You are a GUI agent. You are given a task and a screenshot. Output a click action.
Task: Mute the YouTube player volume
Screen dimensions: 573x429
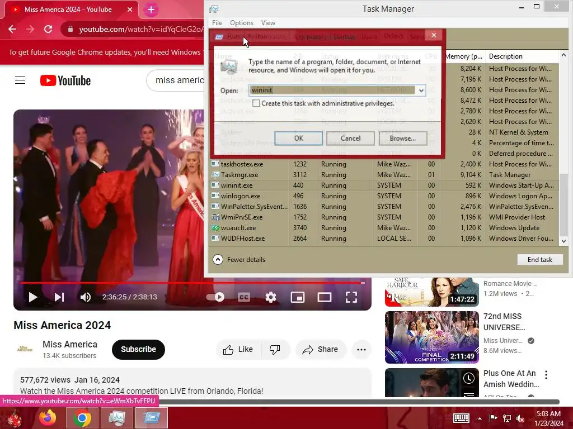85,297
